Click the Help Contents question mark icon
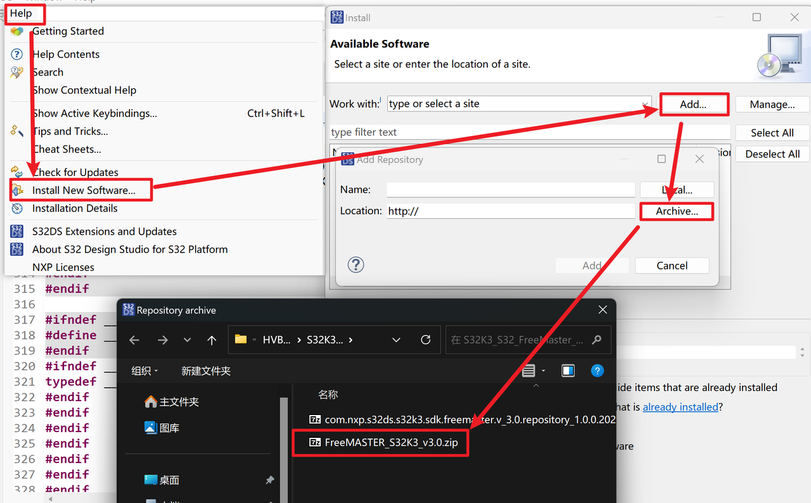 [17, 54]
